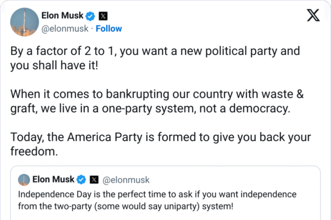The height and width of the screenshot is (220, 331).
Task: Click the word "freedom." ending the post
Action: pyautogui.click(x=33, y=151)
